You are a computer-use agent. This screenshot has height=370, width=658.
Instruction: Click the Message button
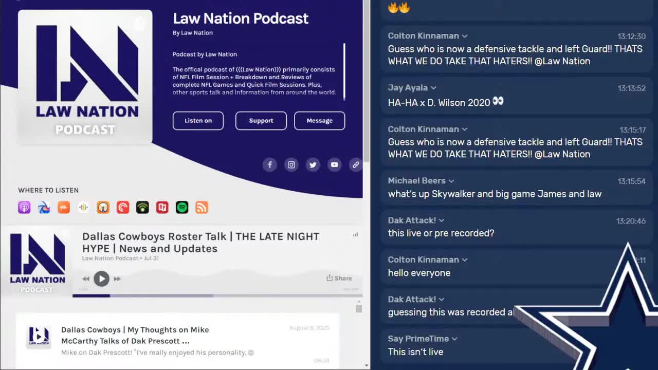(x=320, y=121)
